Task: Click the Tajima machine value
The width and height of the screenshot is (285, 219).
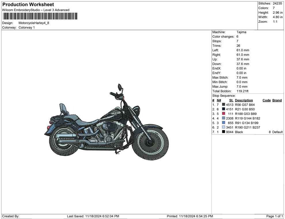Action: pos(241,32)
